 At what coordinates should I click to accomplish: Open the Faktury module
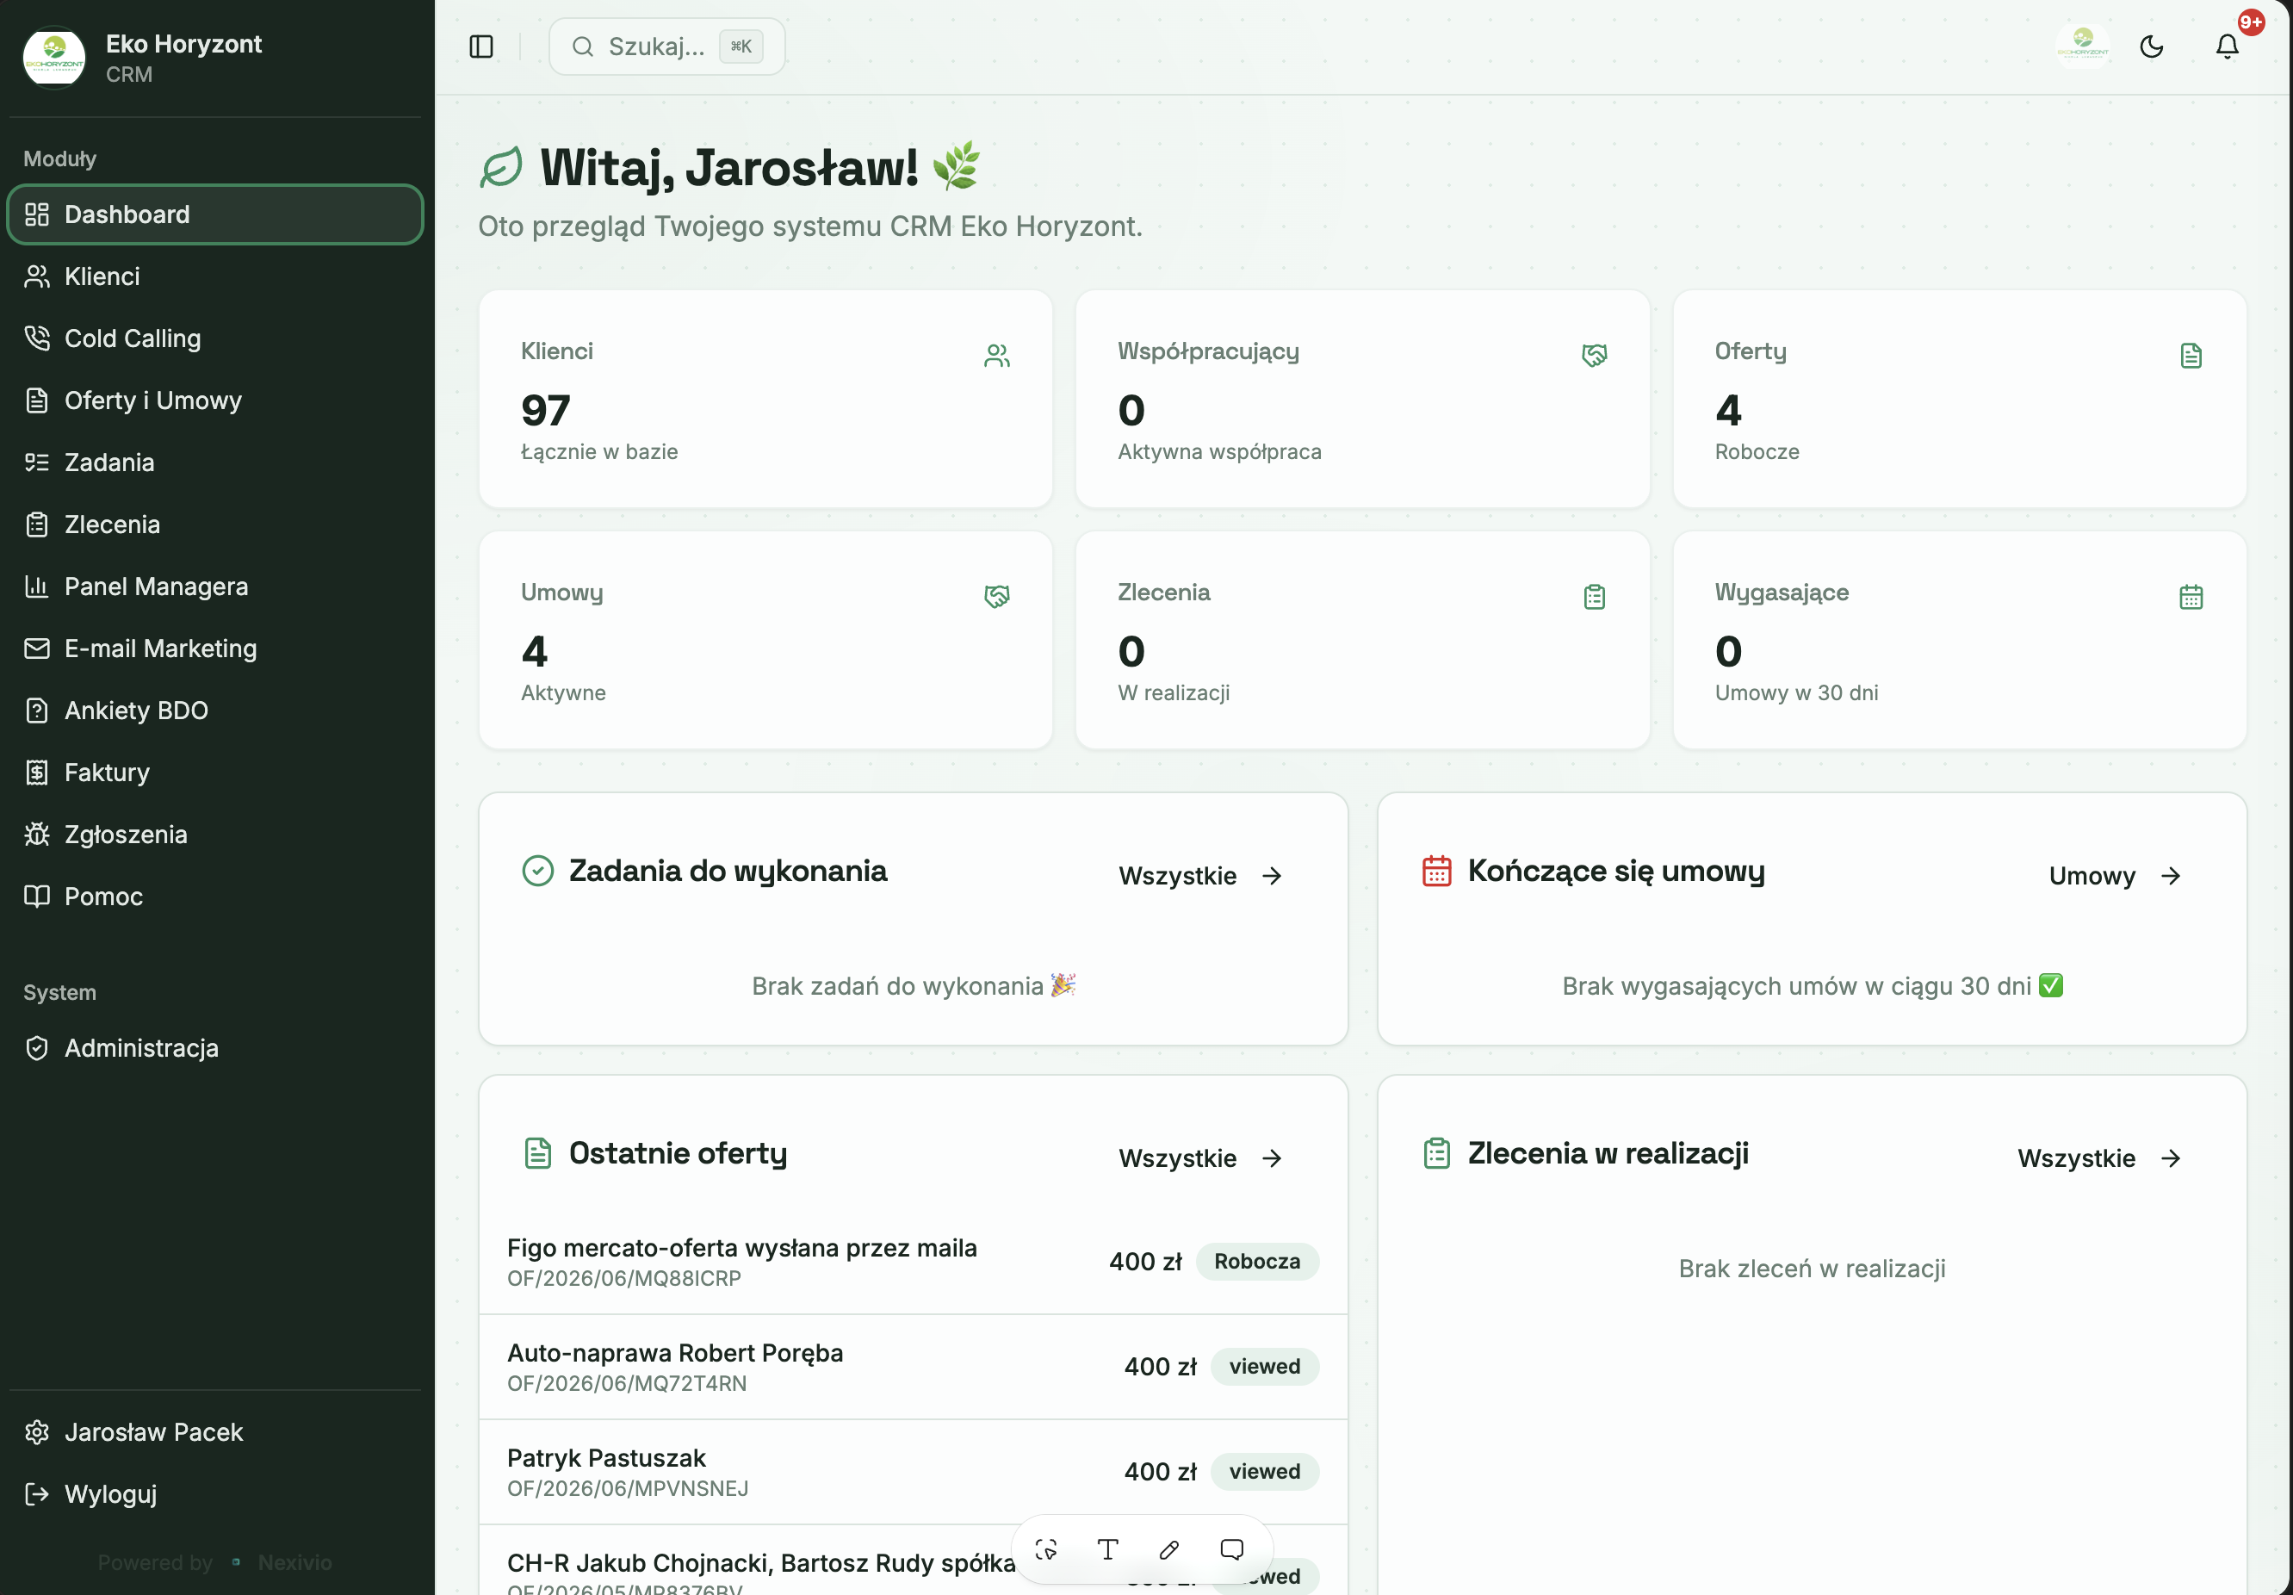click(x=214, y=772)
